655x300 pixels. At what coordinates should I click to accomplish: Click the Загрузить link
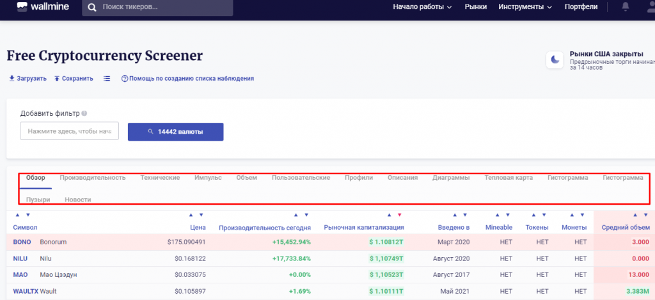pyautogui.click(x=27, y=79)
